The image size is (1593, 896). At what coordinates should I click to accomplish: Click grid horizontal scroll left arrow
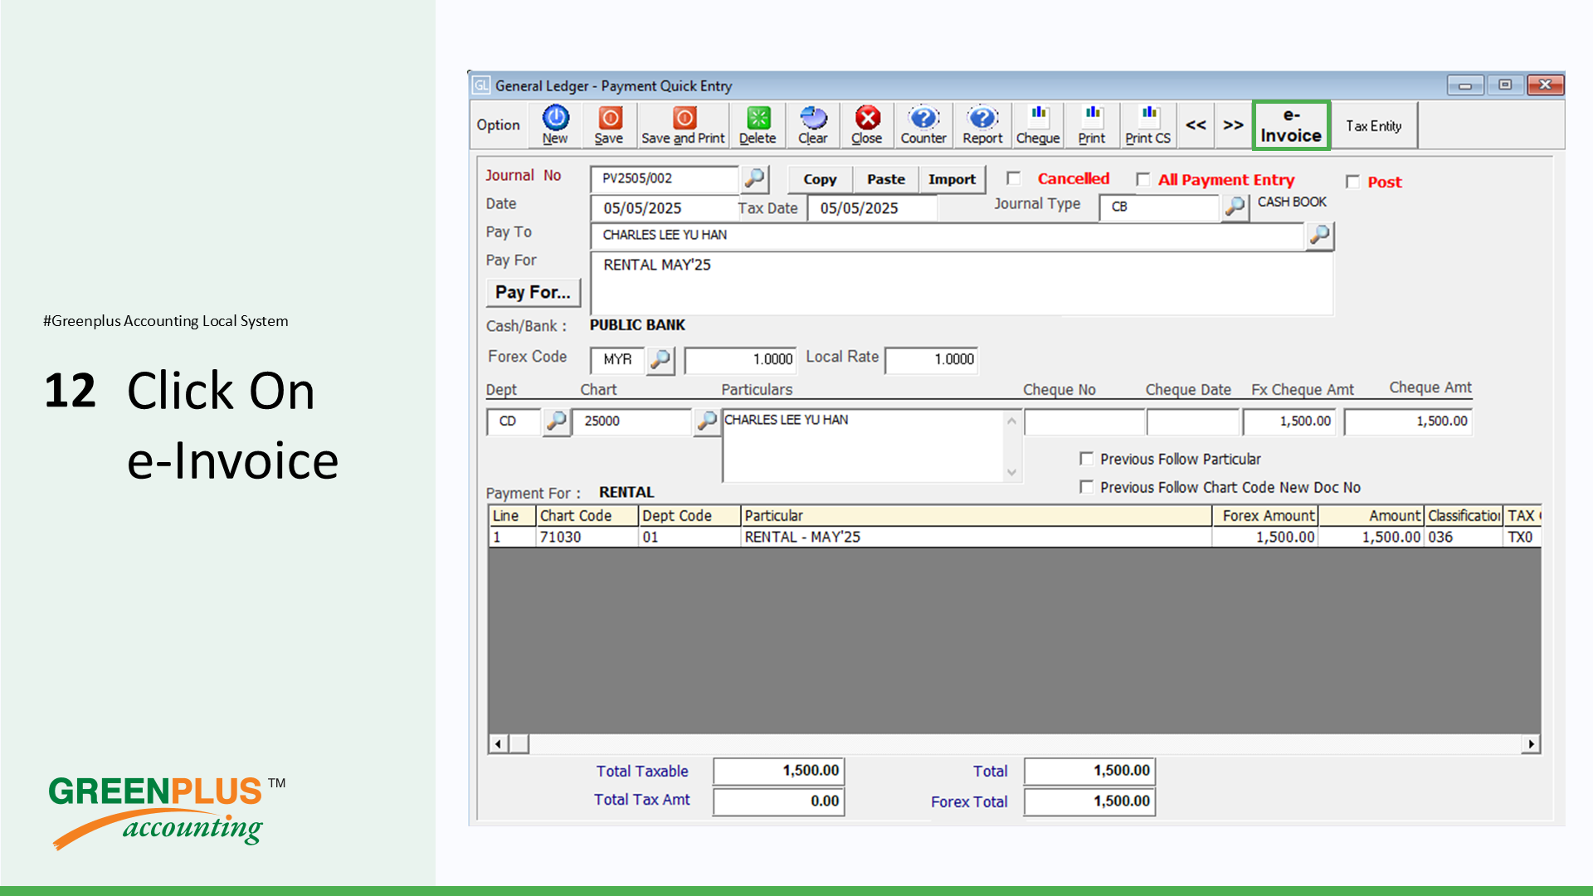(498, 744)
